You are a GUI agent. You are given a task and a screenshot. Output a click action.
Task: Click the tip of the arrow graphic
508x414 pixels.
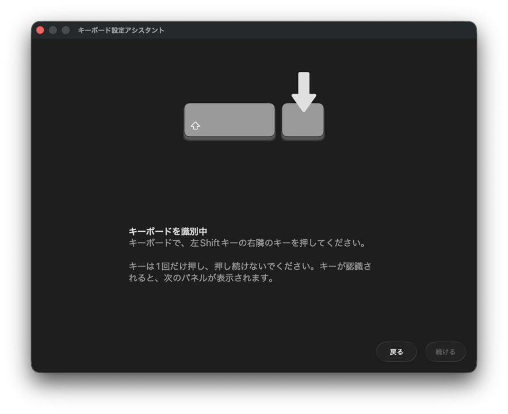pos(303,111)
